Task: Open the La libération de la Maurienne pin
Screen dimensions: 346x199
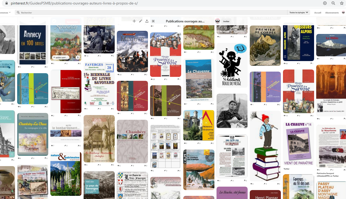Action: pyautogui.click(x=331, y=146)
